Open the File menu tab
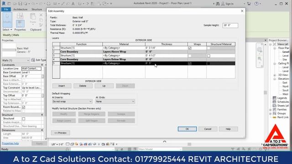This screenshot has height=164, width=292. point(6,9)
